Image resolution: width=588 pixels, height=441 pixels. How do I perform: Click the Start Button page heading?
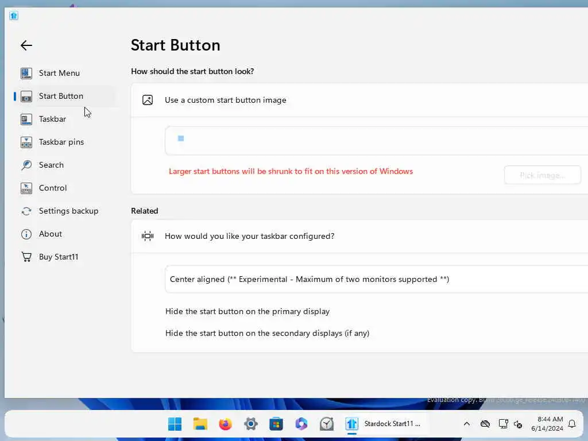click(175, 45)
